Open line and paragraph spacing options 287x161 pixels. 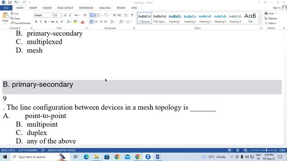pyautogui.click(x=113, y=22)
